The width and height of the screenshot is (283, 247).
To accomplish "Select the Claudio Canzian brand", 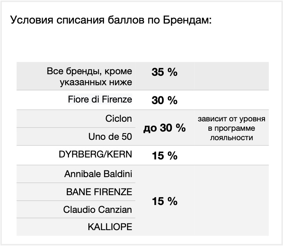I will tap(98, 210).
